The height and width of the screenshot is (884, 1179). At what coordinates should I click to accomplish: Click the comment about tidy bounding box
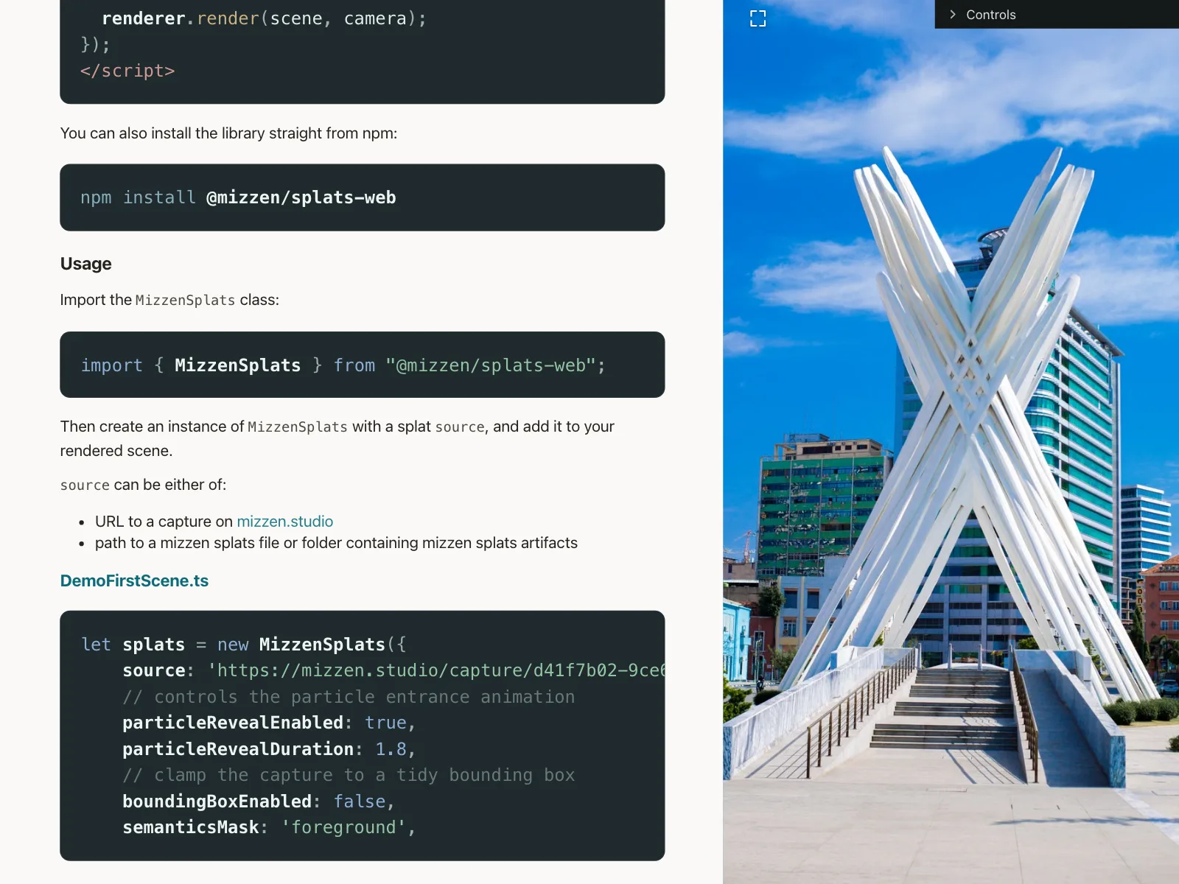[x=349, y=775]
